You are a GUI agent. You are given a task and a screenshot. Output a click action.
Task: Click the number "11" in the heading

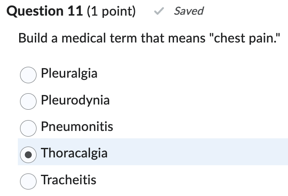(75, 12)
